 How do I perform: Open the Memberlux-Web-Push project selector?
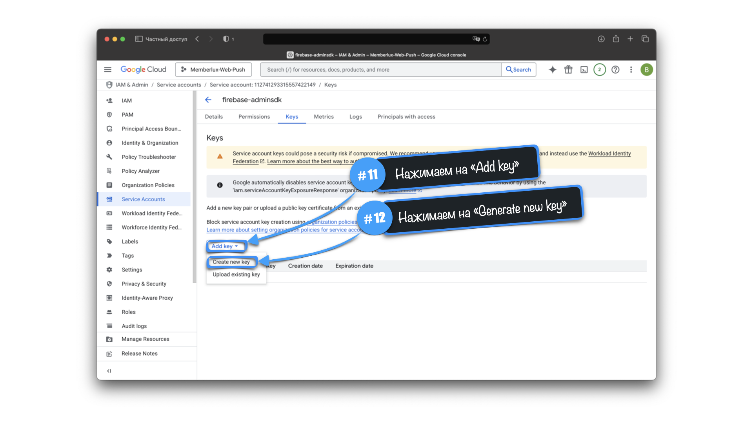213,70
